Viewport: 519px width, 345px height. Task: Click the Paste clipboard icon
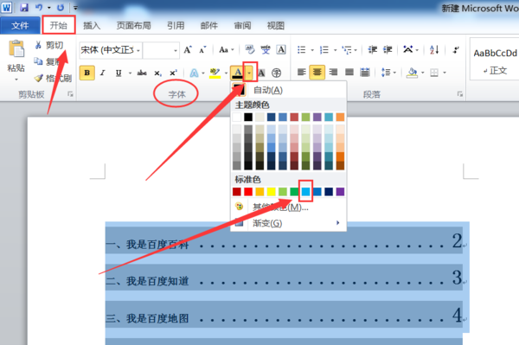point(16,49)
